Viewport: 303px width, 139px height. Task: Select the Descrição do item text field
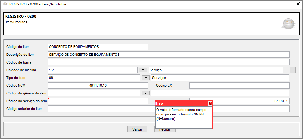[168, 55]
